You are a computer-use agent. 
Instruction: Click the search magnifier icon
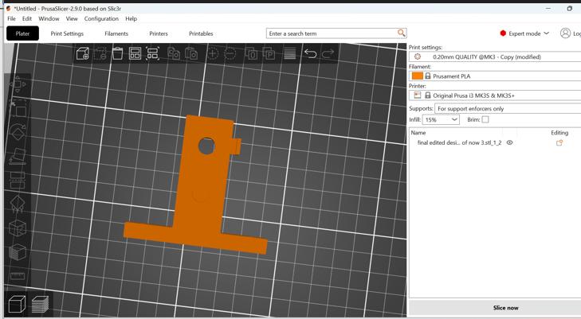click(402, 33)
